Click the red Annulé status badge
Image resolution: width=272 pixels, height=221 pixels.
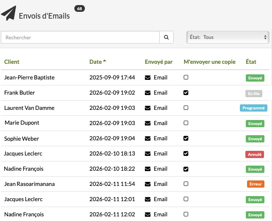point(255,154)
